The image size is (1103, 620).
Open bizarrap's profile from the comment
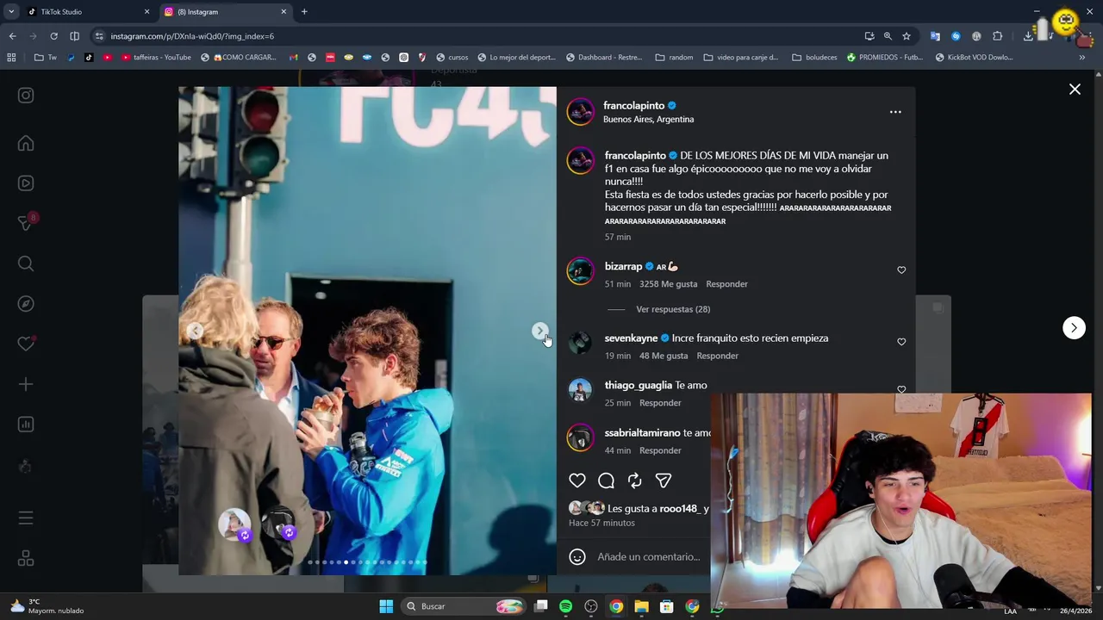click(623, 266)
